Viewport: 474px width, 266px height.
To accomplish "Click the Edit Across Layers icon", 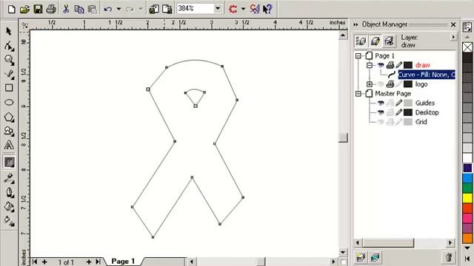I will [375, 41].
